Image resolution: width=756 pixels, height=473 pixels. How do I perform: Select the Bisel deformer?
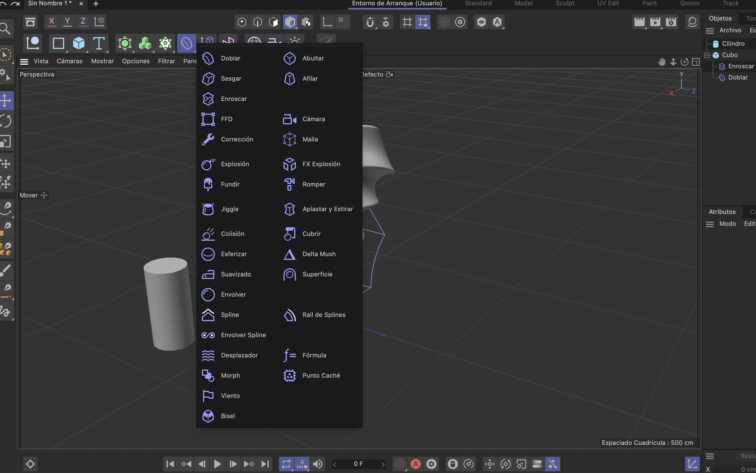[x=228, y=416]
